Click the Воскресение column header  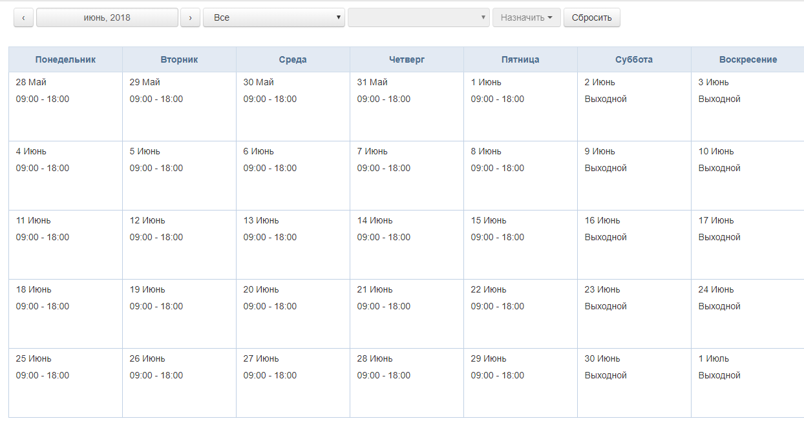[x=747, y=59]
